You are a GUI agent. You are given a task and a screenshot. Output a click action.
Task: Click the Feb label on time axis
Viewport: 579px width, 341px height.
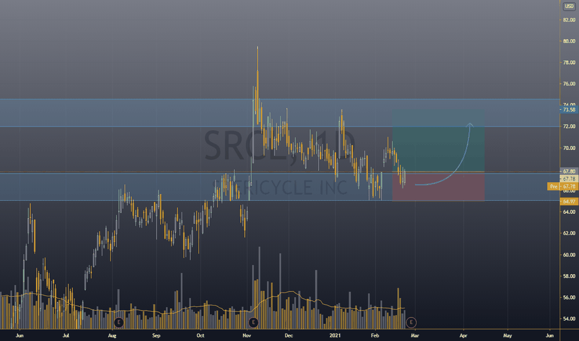(375, 335)
